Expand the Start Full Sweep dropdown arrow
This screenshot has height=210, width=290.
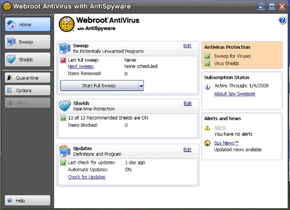[x=141, y=86]
